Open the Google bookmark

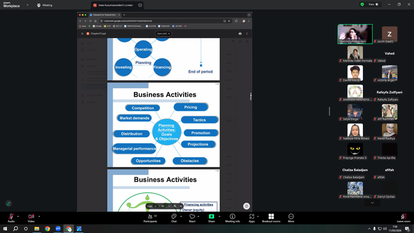click(x=97, y=26)
